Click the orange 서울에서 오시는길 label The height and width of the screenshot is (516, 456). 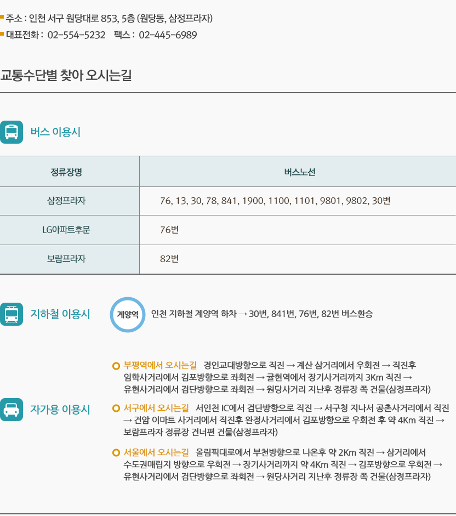point(156,452)
